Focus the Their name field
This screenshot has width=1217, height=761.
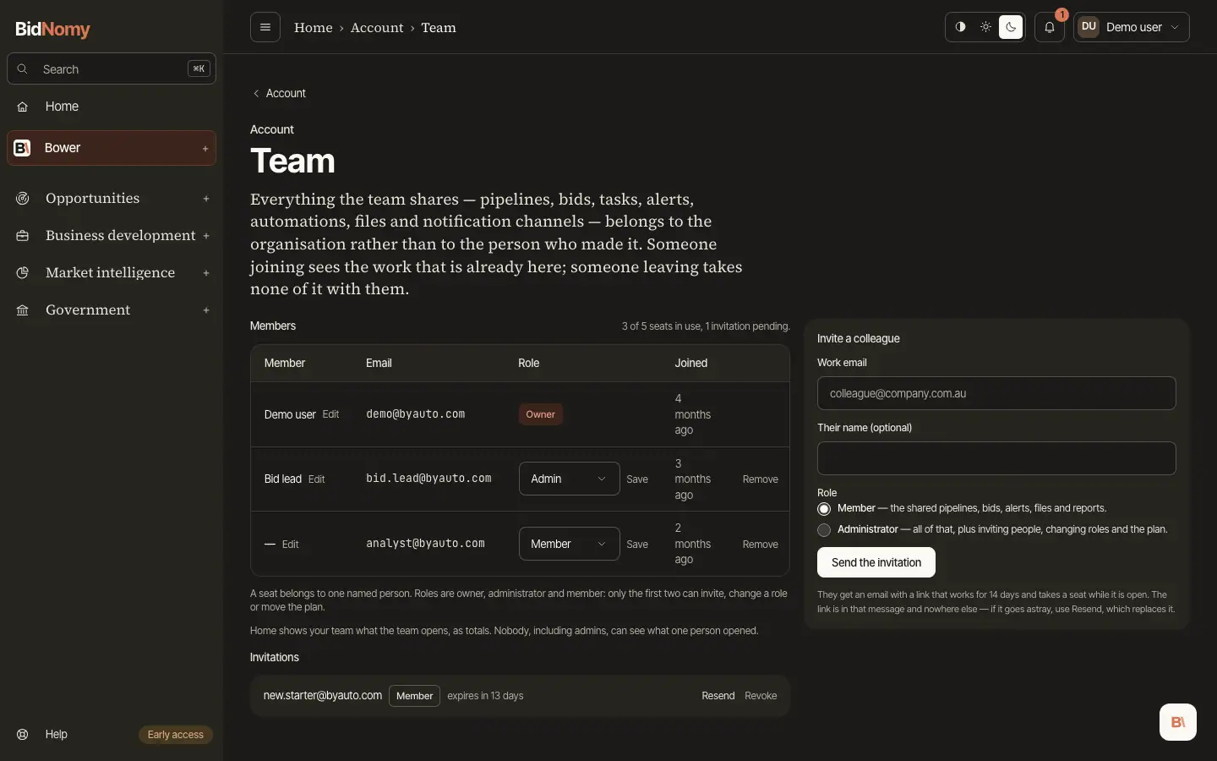click(996, 458)
